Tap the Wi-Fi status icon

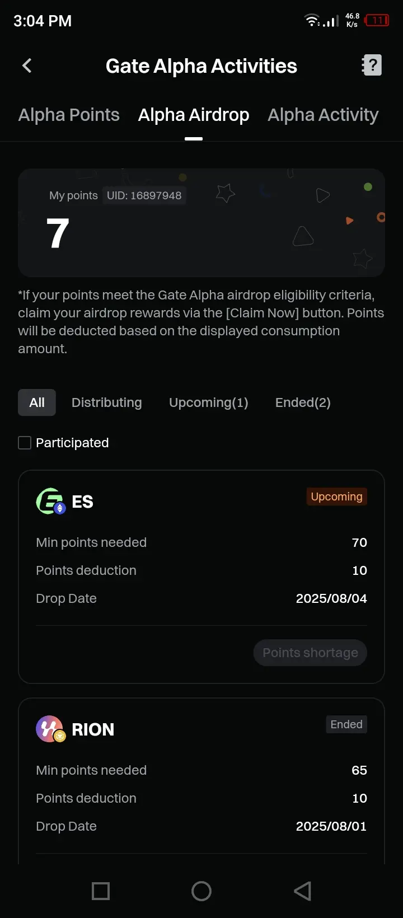pos(312,21)
